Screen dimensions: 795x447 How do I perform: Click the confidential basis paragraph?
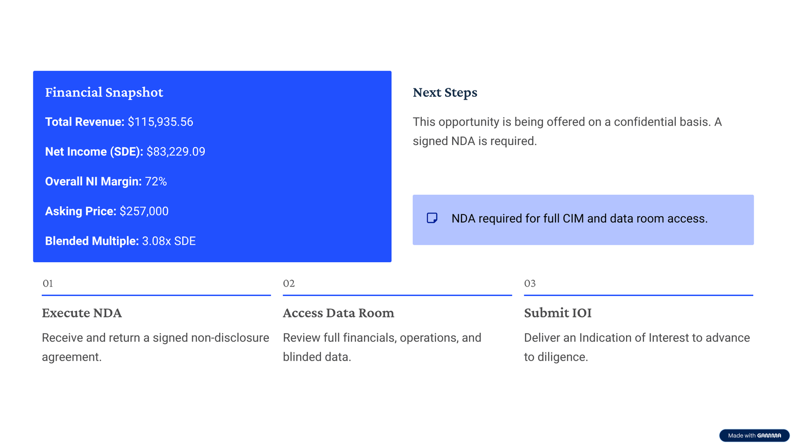(x=566, y=132)
